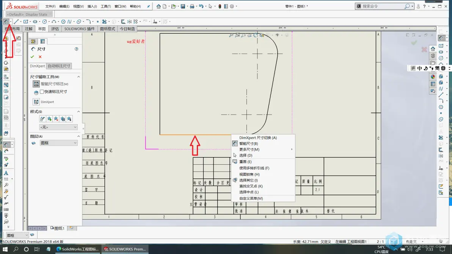
Task: Select the Sketch Fillet tool
Action: point(88,22)
